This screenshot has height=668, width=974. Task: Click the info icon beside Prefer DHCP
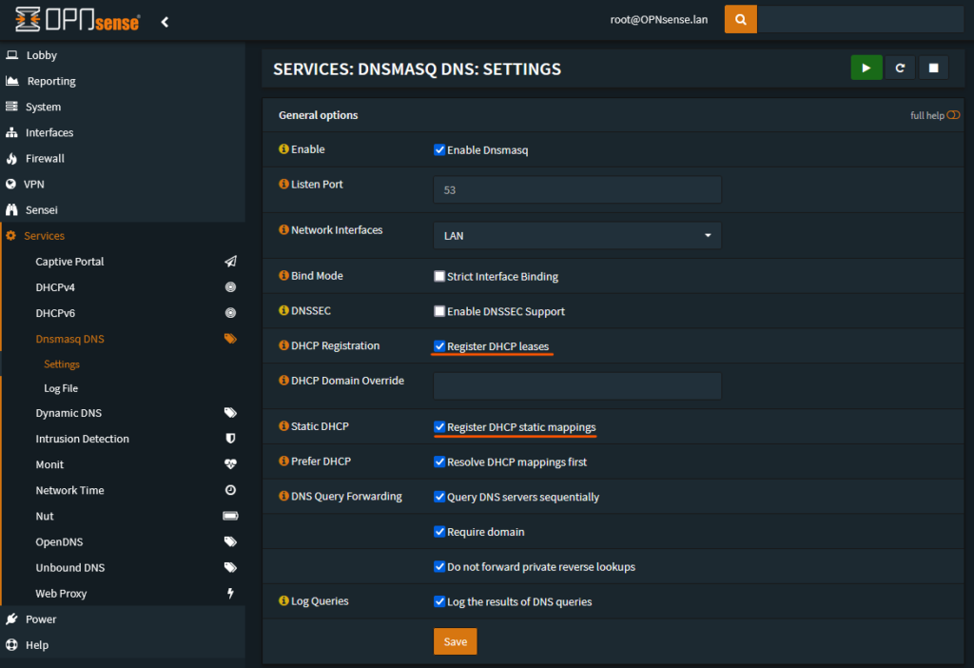pyautogui.click(x=283, y=462)
